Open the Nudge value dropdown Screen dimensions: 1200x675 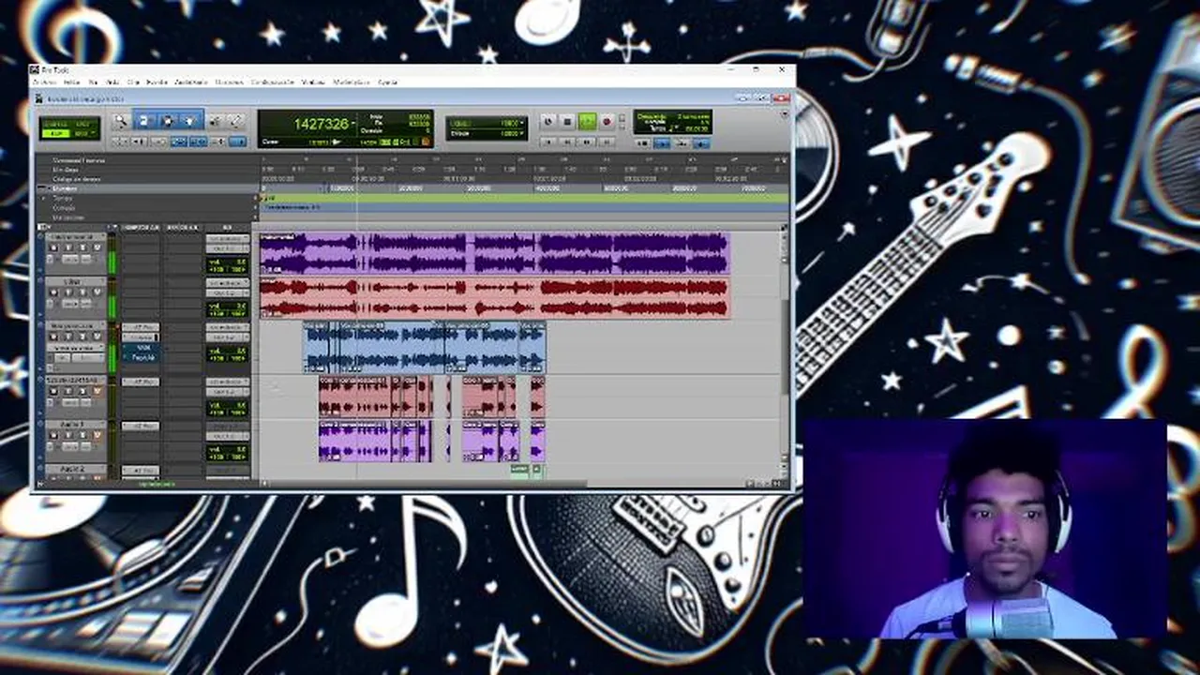pyautogui.click(x=522, y=133)
